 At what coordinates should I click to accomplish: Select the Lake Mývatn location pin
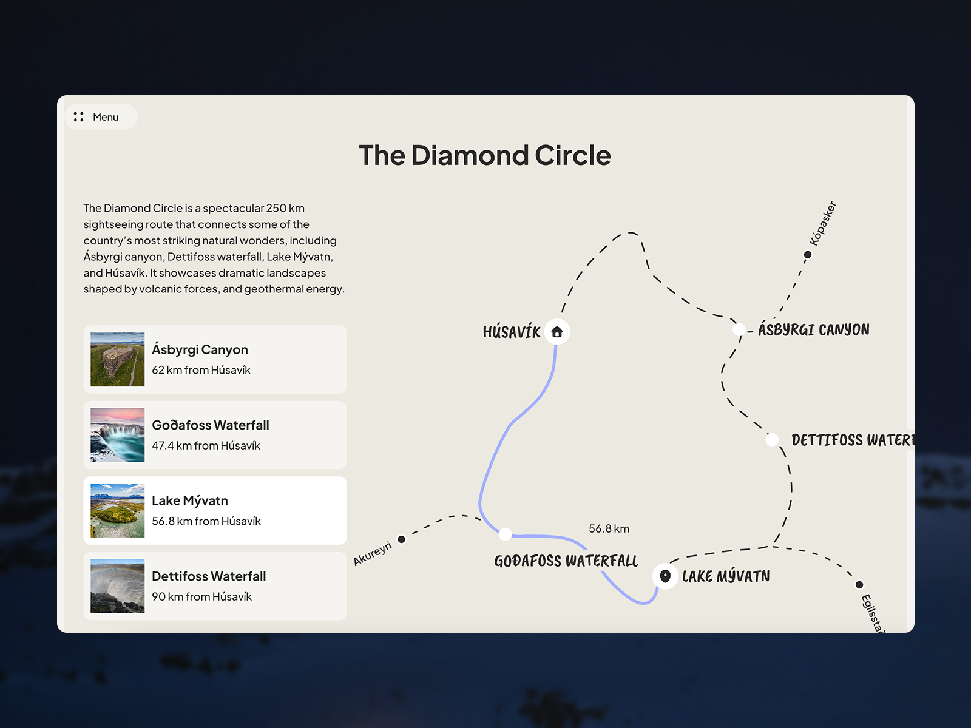[665, 576]
